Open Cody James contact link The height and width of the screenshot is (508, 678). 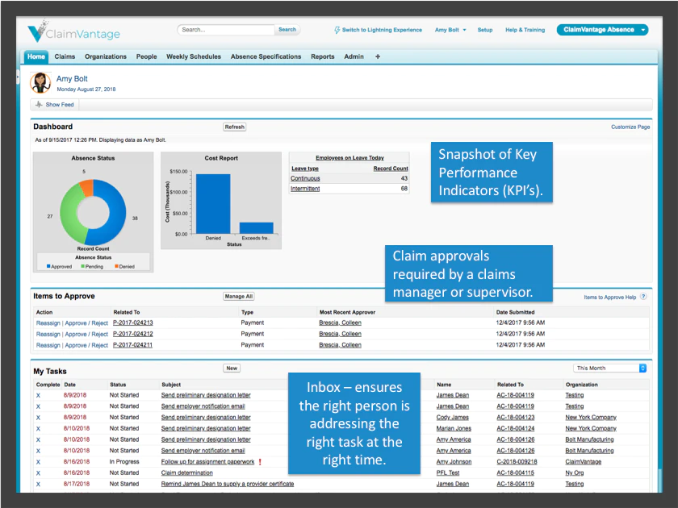pos(452,418)
